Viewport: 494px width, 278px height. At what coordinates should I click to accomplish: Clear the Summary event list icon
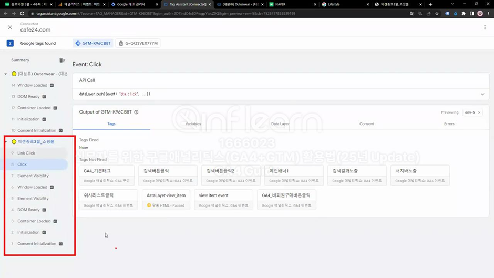tap(62, 60)
